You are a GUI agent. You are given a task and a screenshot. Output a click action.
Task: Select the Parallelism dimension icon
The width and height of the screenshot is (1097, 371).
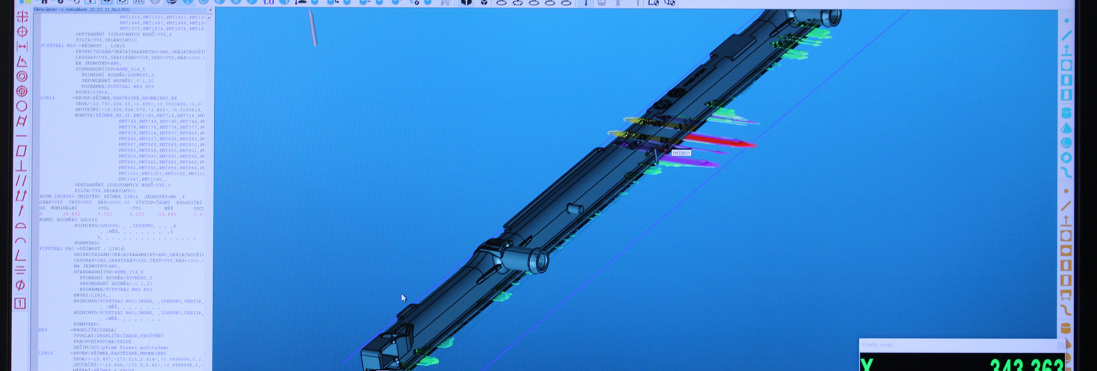(21, 181)
